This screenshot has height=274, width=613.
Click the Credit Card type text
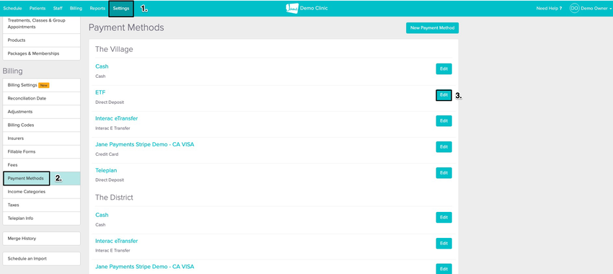coord(107,154)
